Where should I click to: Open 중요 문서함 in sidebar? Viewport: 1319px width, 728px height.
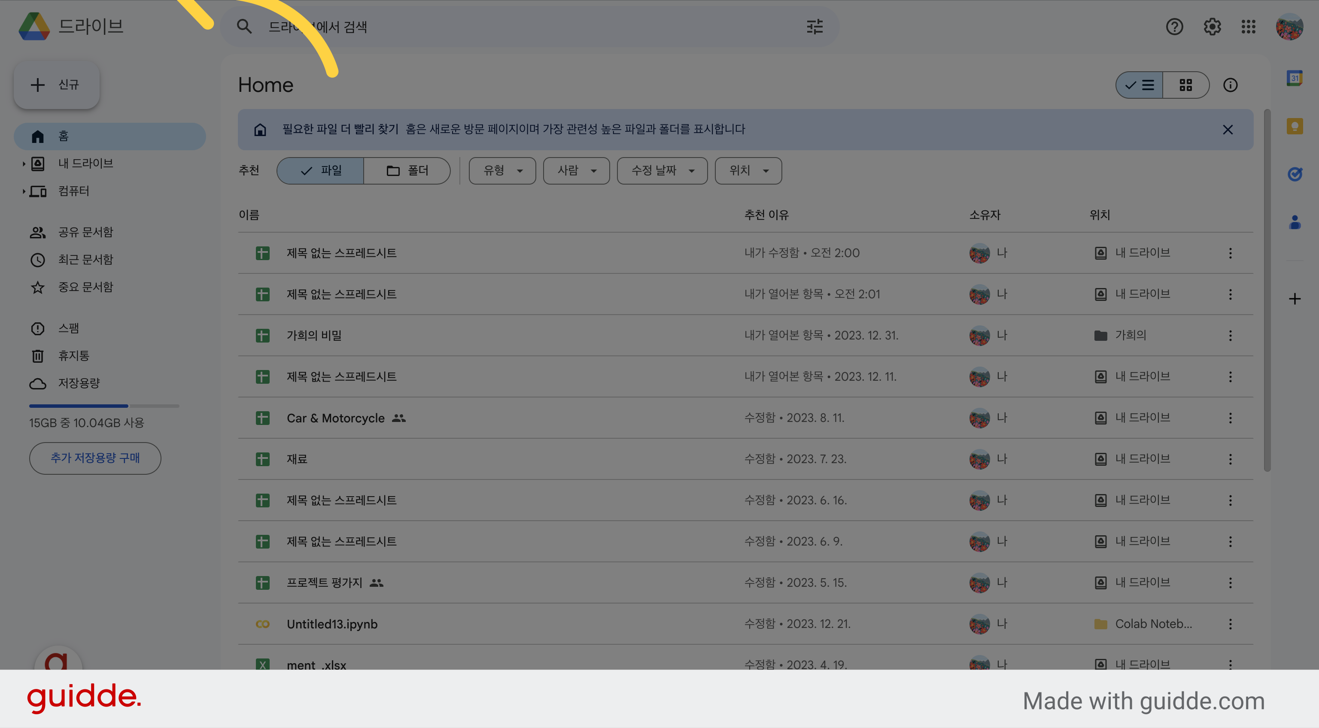109,287
